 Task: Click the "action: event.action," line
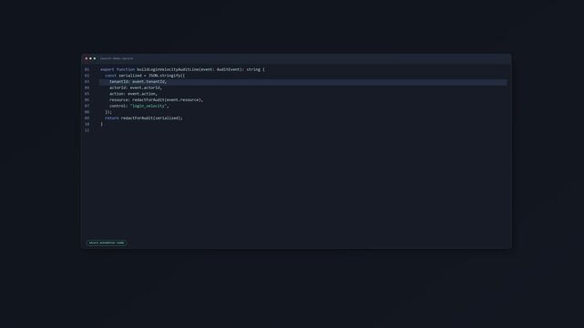pos(133,94)
